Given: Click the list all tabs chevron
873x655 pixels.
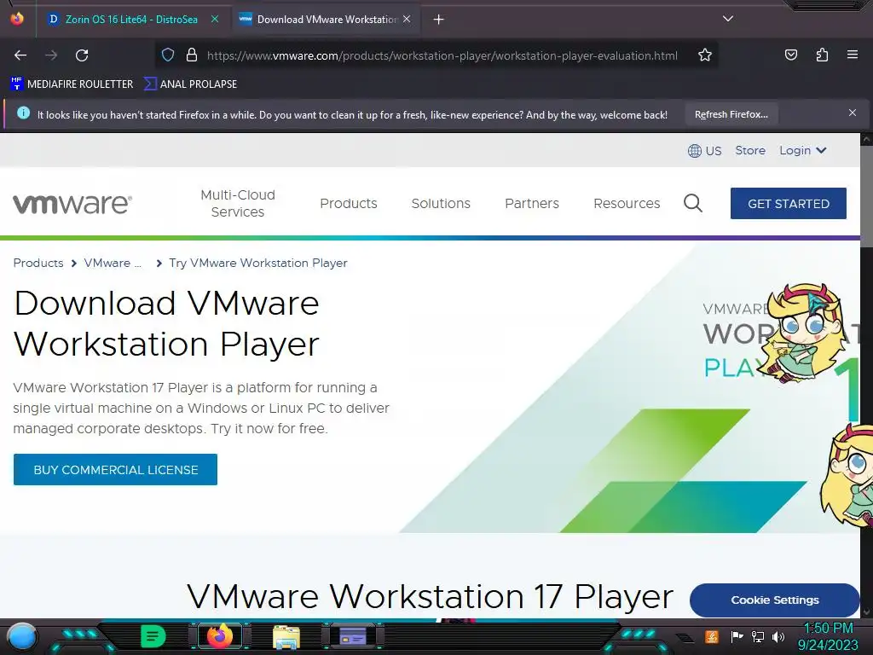Looking at the screenshot, I should [x=728, y=19].
